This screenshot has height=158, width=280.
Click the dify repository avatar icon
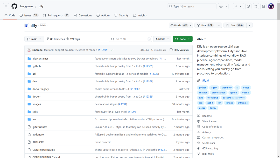coord(27,26)
